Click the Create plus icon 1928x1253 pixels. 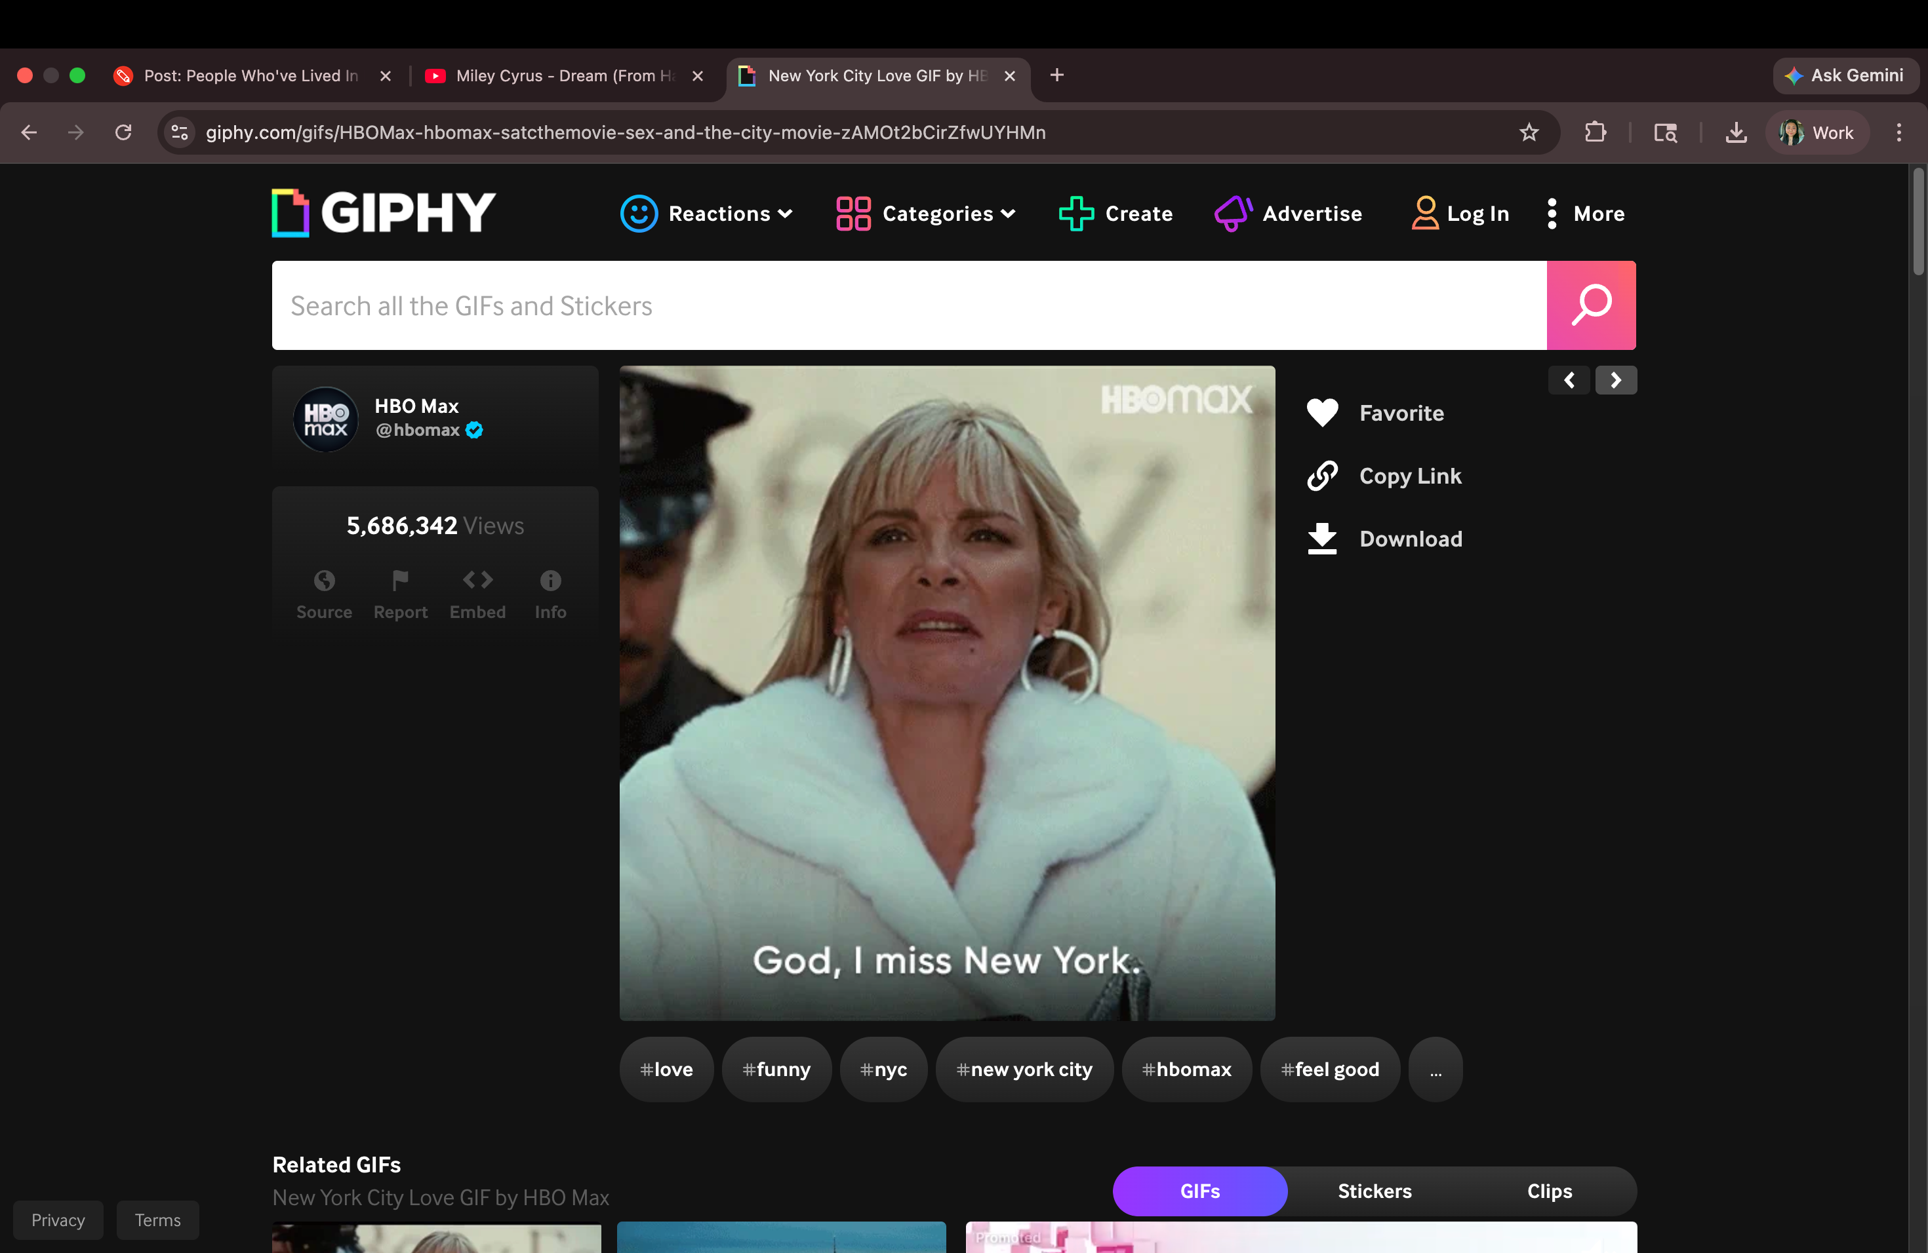click(1075, 214)
